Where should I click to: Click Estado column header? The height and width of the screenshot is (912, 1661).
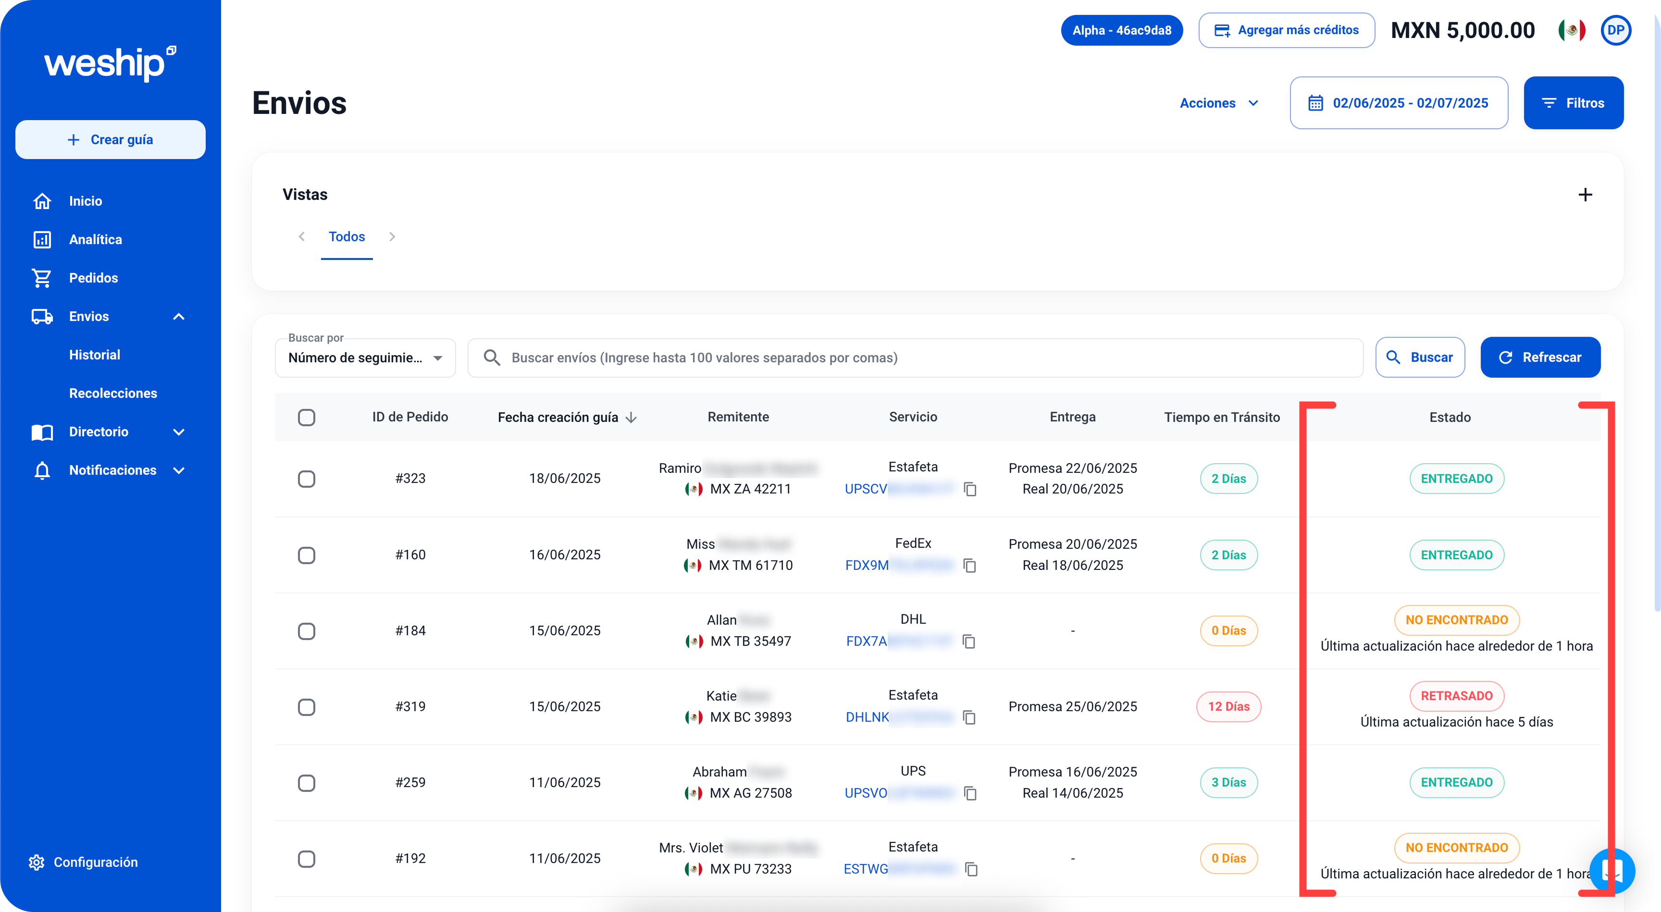1450,418
